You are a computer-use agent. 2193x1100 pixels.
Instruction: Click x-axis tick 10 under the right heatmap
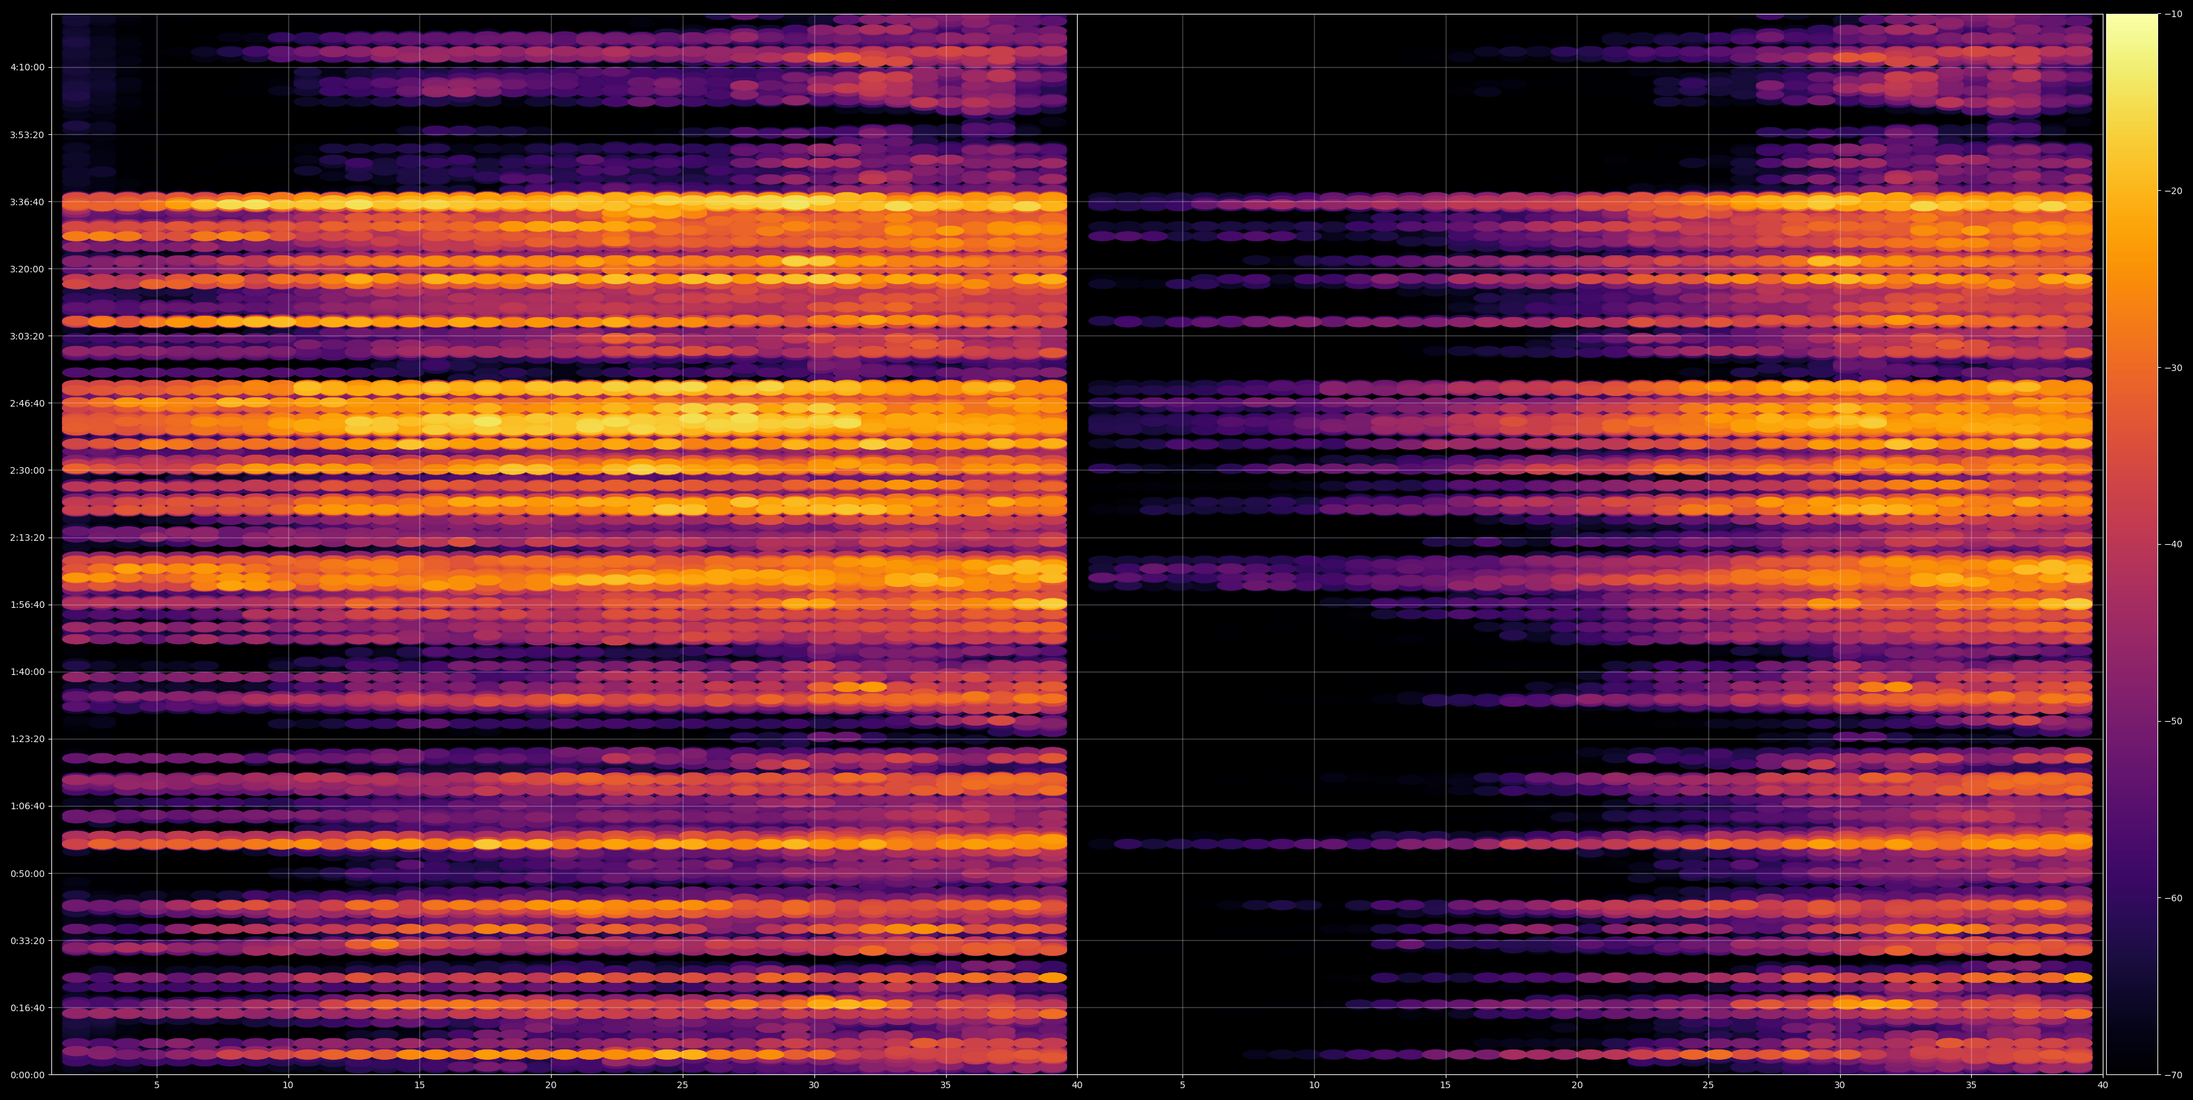click(x=1313, y=1085)
